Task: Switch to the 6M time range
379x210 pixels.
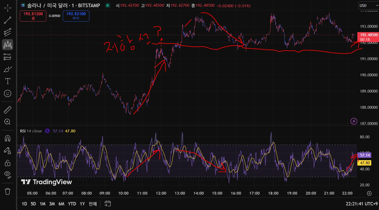Action: coord(61,204)
